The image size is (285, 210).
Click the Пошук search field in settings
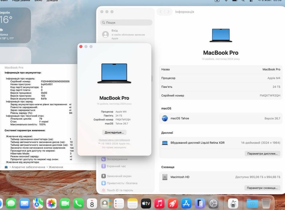click(x=126, y=22)
